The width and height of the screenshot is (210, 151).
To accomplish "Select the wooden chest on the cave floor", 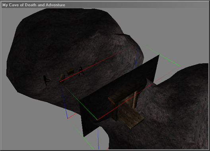I will pyautogui.click(x=70, y=72).
